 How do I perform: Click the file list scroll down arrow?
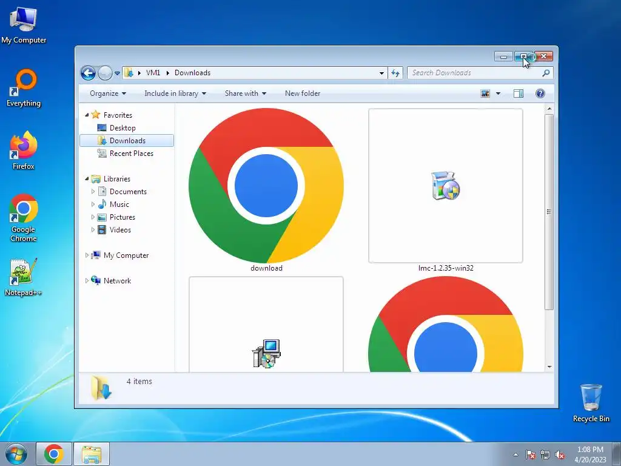click(549, 367)
